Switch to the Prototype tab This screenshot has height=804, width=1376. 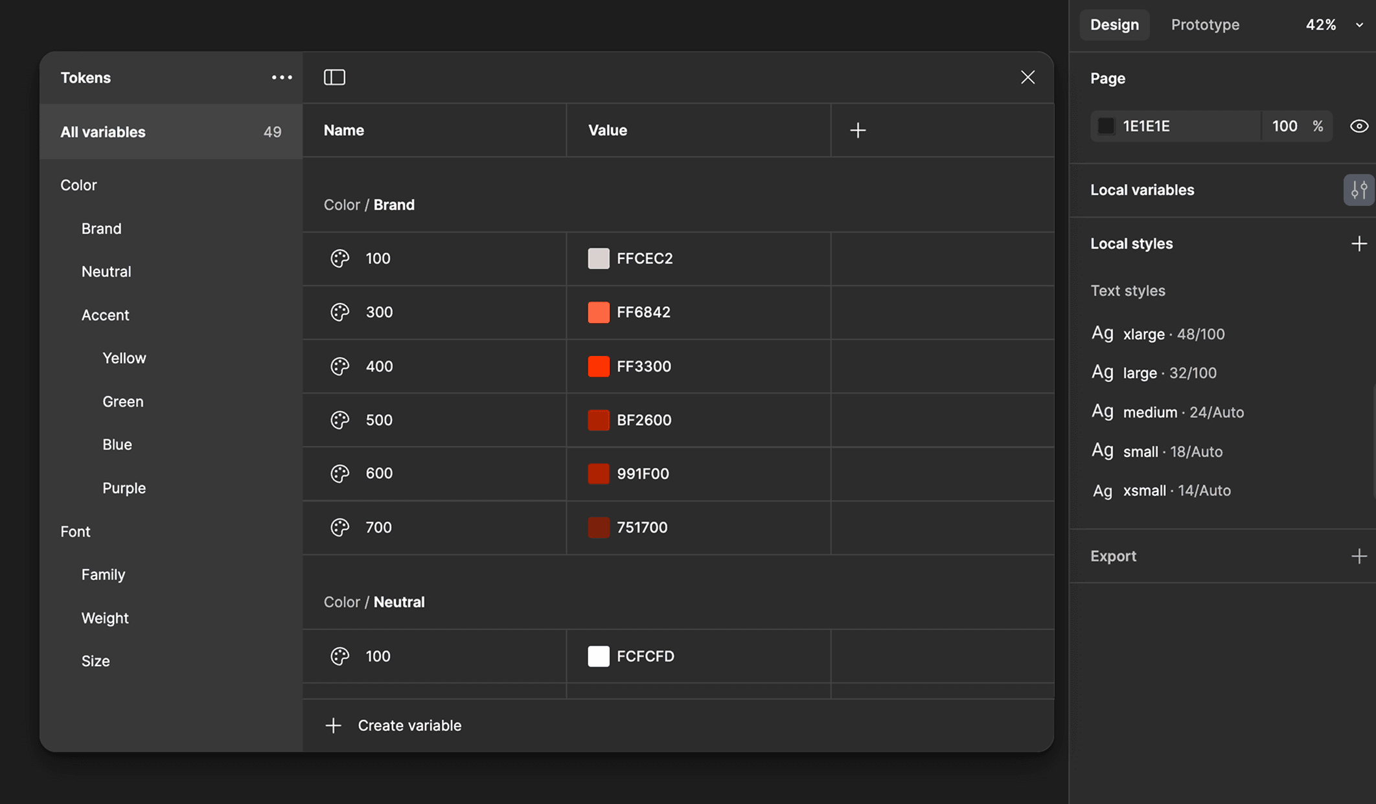[x=1205, y=25]
